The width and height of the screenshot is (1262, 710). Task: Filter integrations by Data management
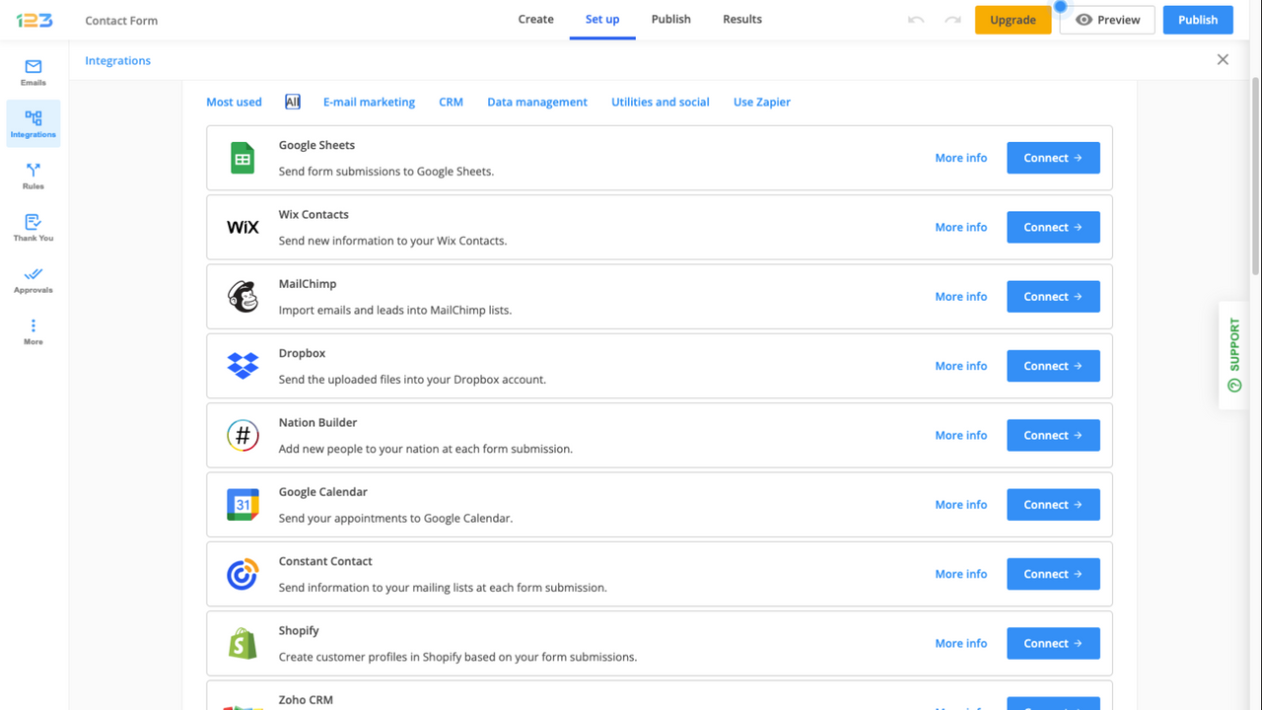coord(537,102)
